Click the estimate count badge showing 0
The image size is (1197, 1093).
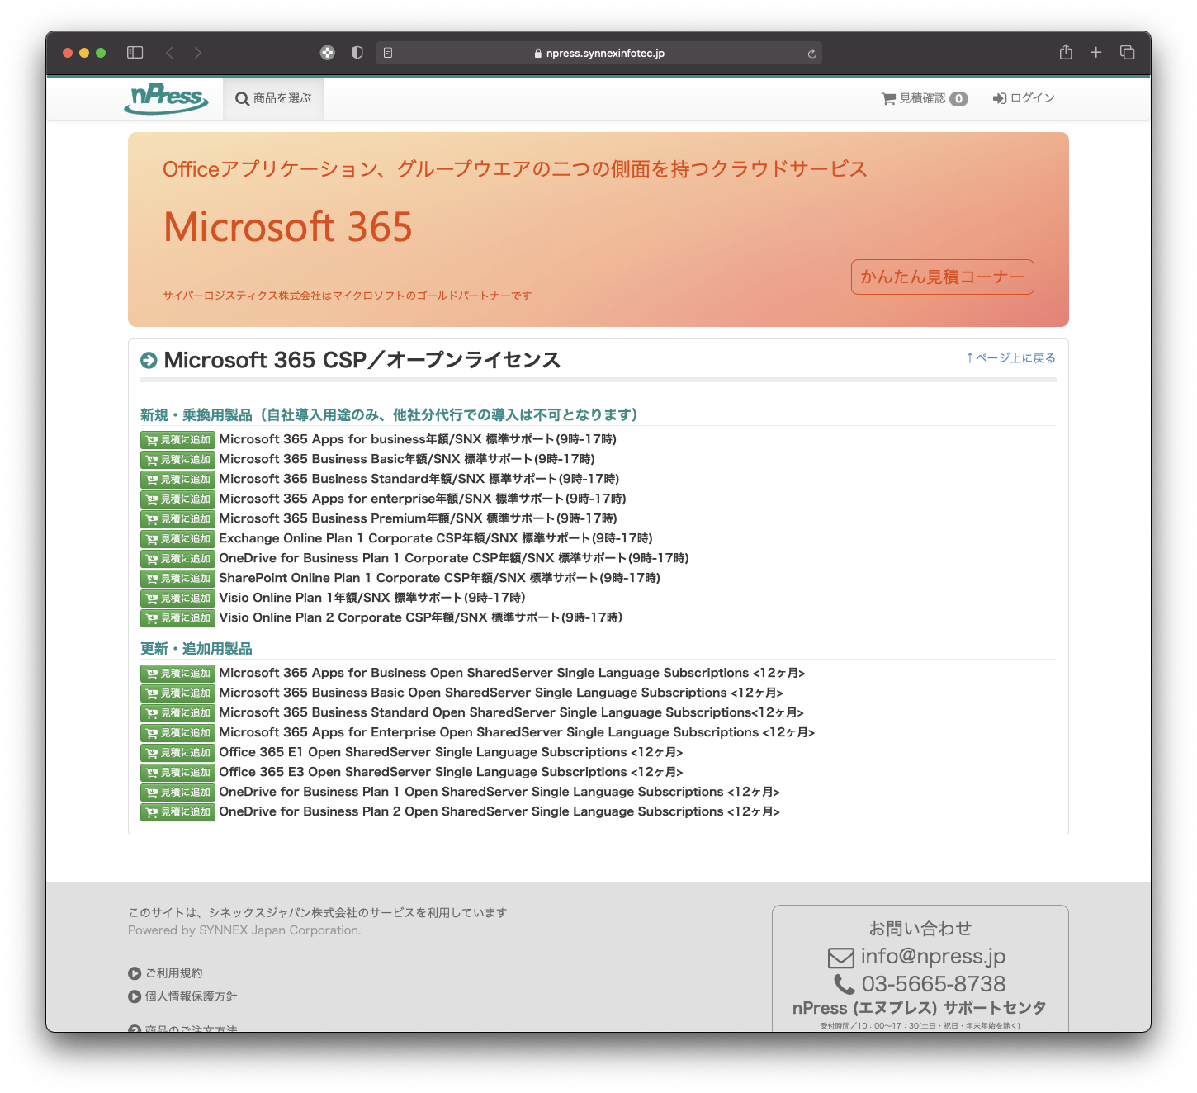[958, 99]
